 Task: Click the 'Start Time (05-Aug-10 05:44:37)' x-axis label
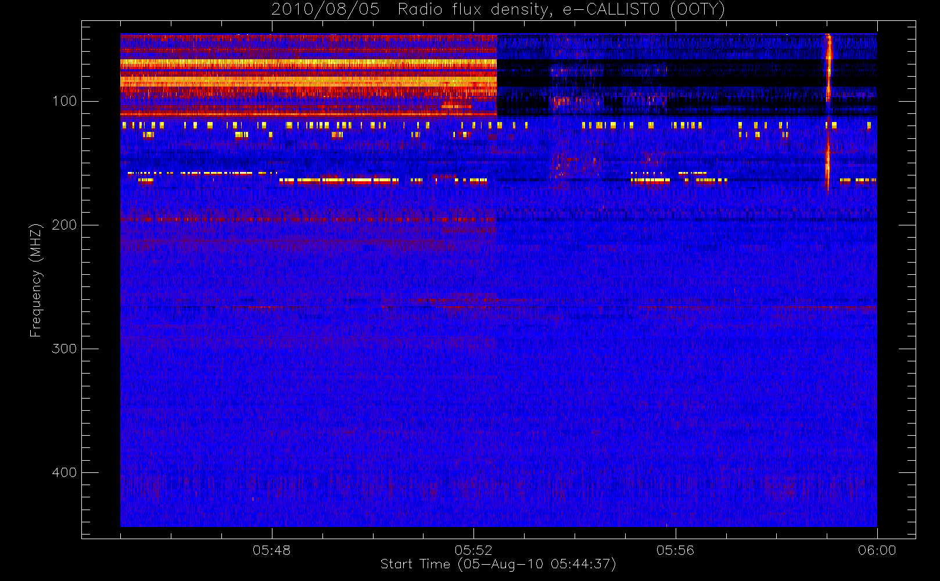498,564
